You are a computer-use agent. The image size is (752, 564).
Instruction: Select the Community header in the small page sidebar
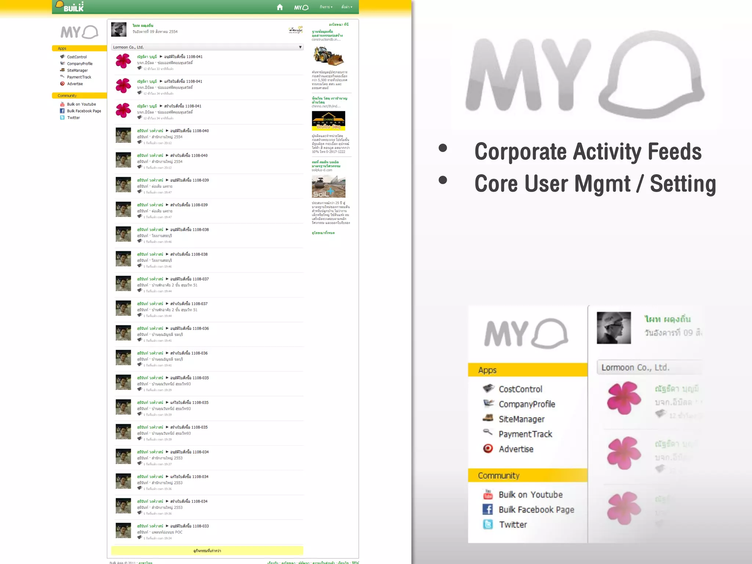(x=79, y=95)
